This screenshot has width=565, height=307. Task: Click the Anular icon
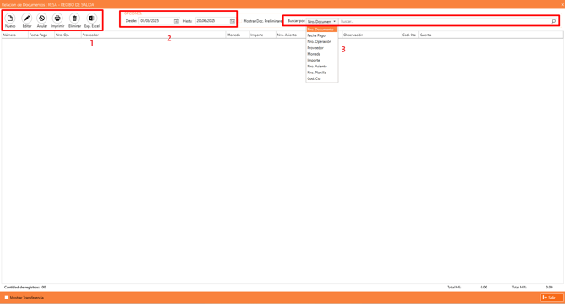pos(42,19)
